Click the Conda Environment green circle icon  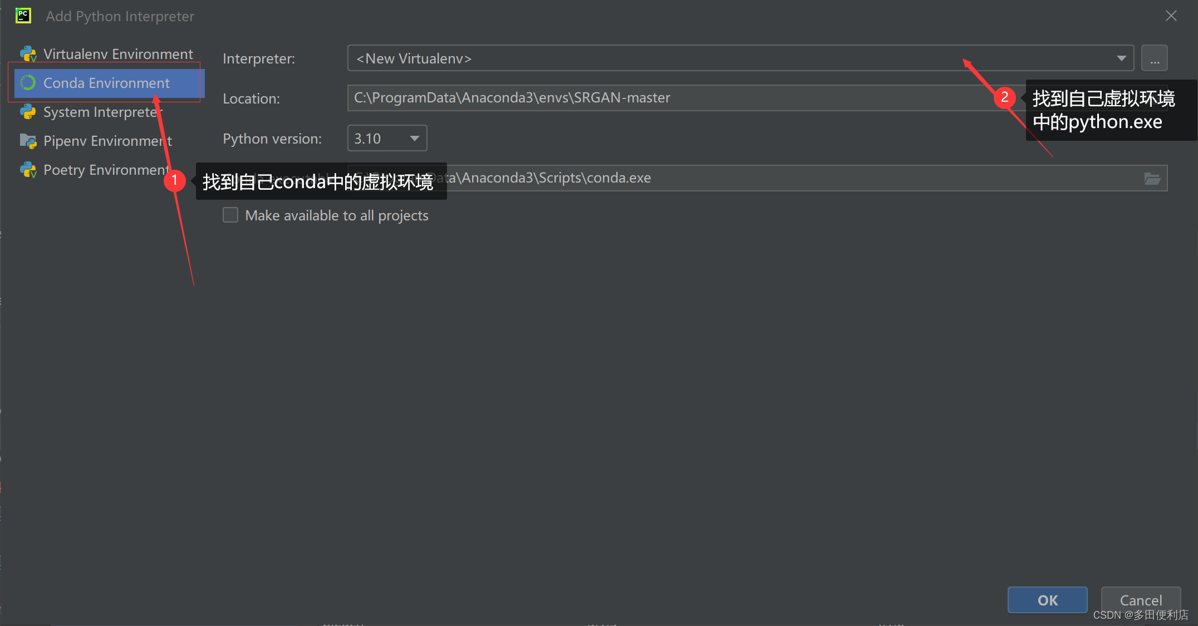pyautogui.click(x=28, y=83)
